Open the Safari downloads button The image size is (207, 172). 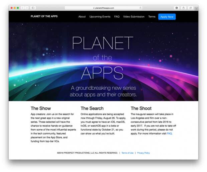click(x=177, y=8)
